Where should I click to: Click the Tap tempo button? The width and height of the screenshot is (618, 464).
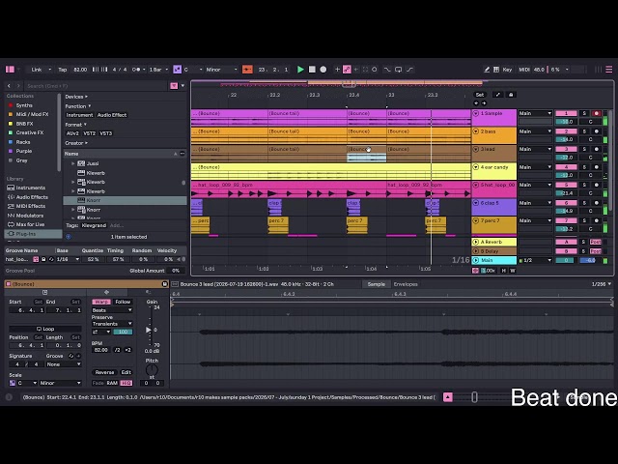(x=62, y=70)
